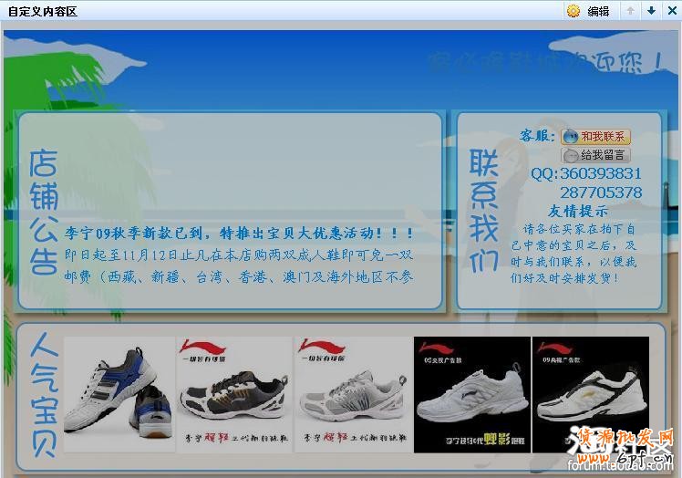Open the blue-white badminton shoe thumbnail
This screenshot has height=478, width=682.
tap(119, 395)
